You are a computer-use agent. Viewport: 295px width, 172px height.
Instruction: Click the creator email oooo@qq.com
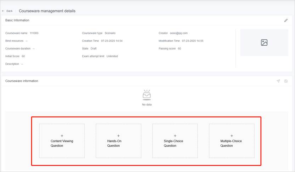point(178,33)
